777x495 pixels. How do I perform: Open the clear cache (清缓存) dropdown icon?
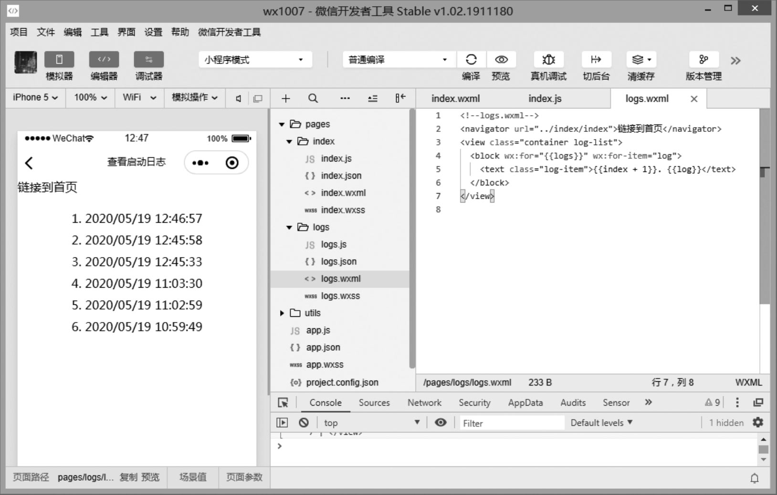641,60
